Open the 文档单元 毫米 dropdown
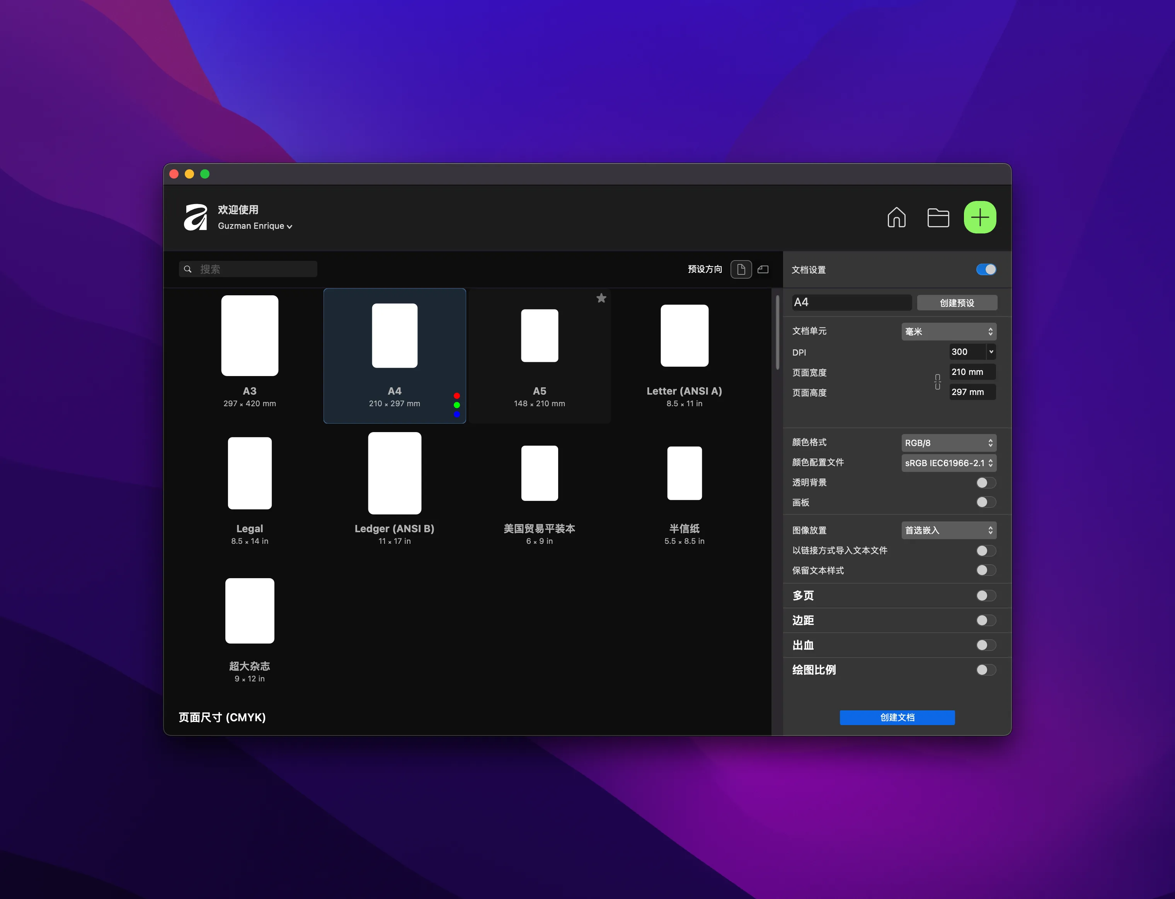1175x899 pixels. pos(949,331)
